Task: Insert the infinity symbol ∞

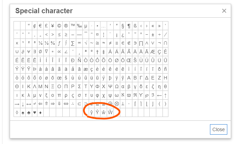Action: coord(79,43)
